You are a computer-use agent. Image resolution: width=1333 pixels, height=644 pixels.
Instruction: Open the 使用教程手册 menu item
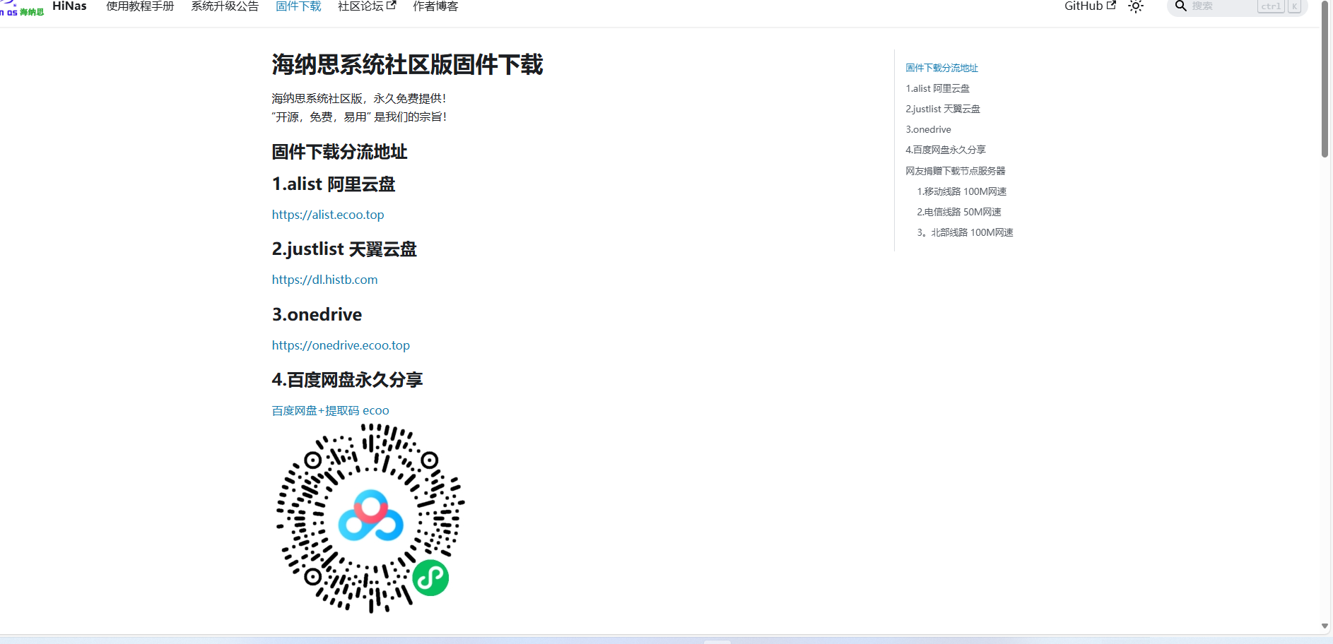pyautogui.click(x=140, y=6)
